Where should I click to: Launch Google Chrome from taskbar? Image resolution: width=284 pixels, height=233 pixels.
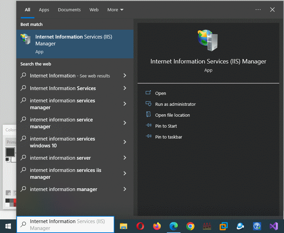pos(190,226)
